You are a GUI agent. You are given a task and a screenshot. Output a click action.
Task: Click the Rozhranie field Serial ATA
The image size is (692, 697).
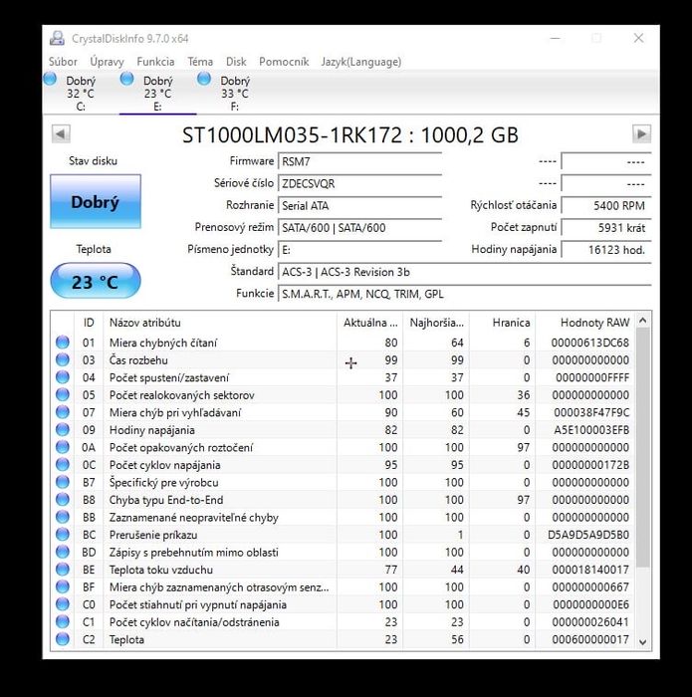[x=359, y=205]
